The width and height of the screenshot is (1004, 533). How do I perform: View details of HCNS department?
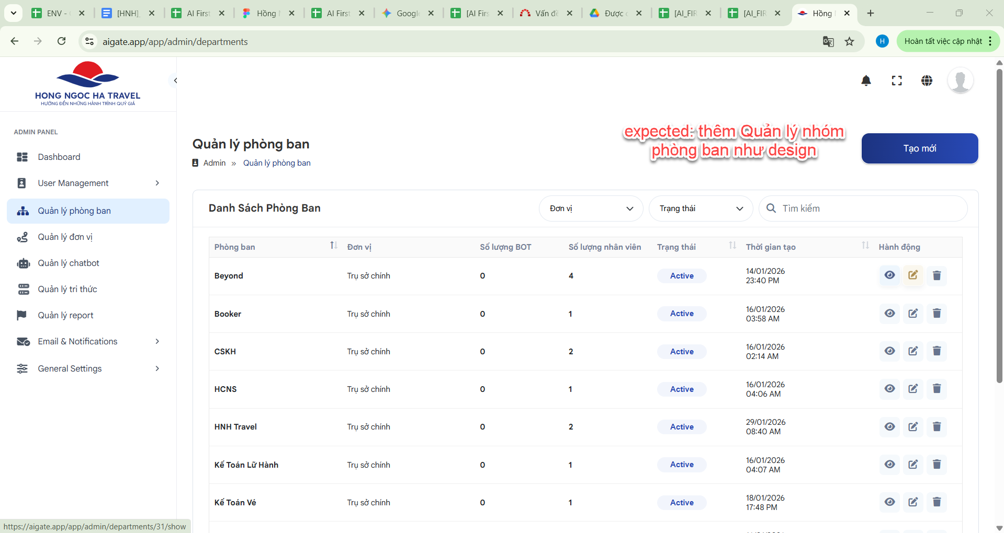(x=889, y=389)
